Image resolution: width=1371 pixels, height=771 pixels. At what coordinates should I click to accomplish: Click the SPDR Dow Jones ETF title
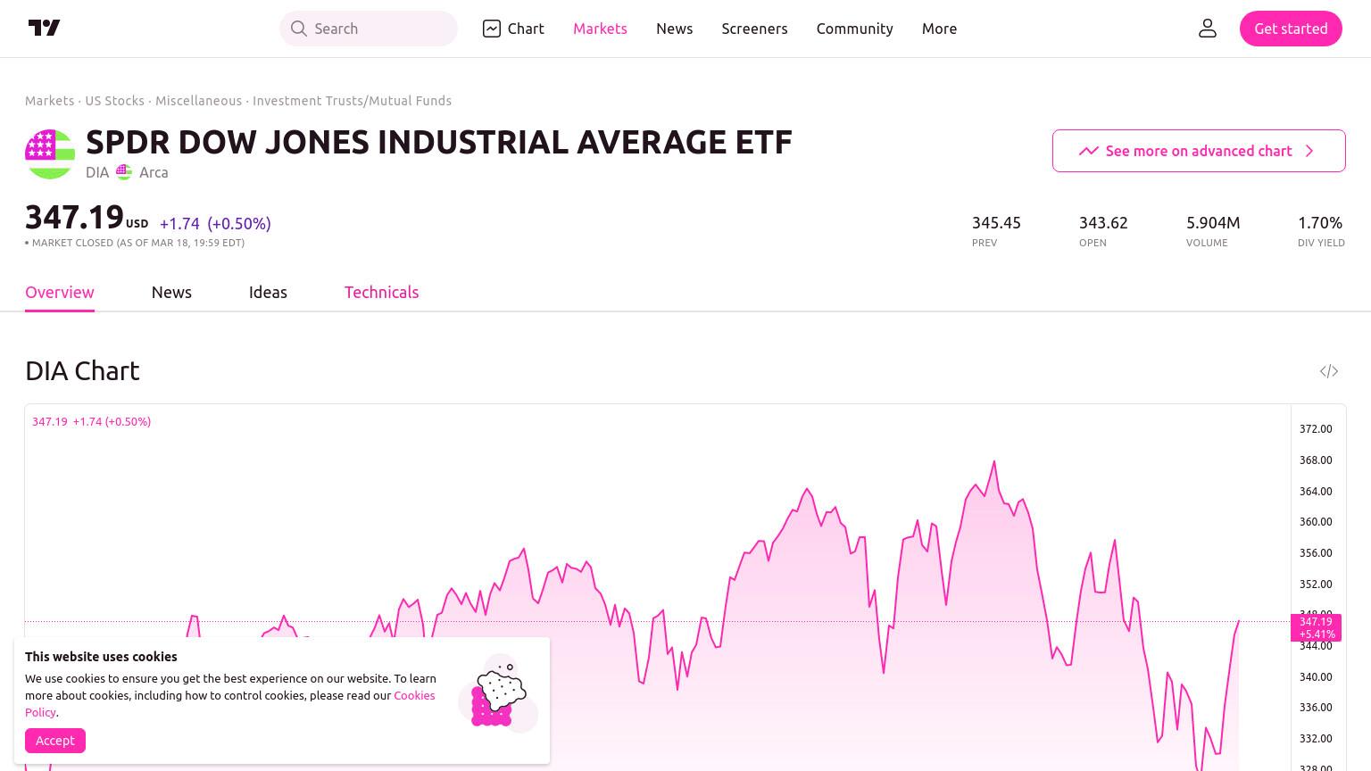coord(439,142)
